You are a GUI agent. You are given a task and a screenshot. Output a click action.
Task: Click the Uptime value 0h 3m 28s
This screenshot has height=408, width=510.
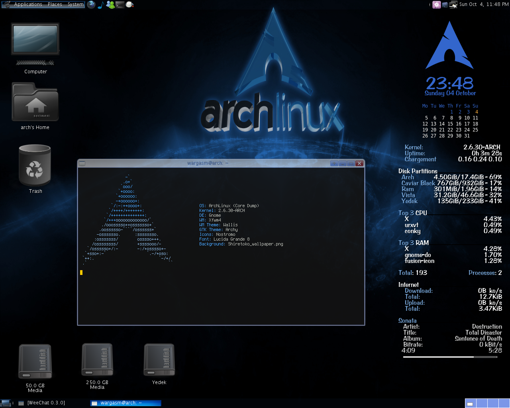(x=487, y=153)
